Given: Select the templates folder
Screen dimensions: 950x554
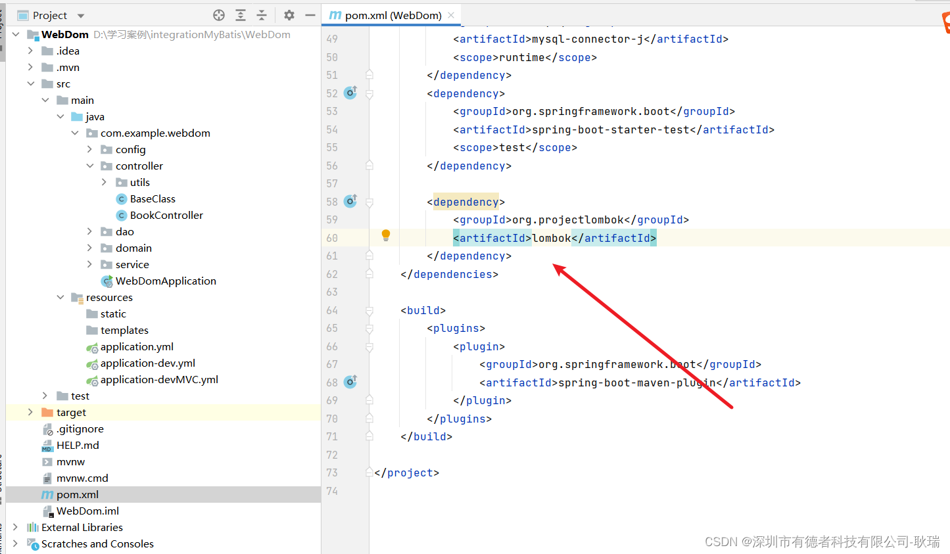Looking at the screenshot, I should (124, 330).
